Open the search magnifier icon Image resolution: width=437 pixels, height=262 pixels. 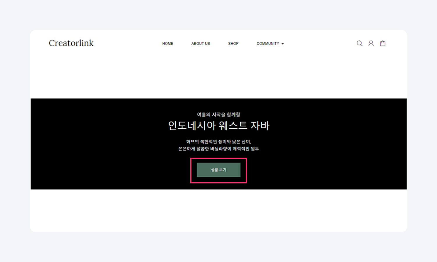[x=360, y=43]
